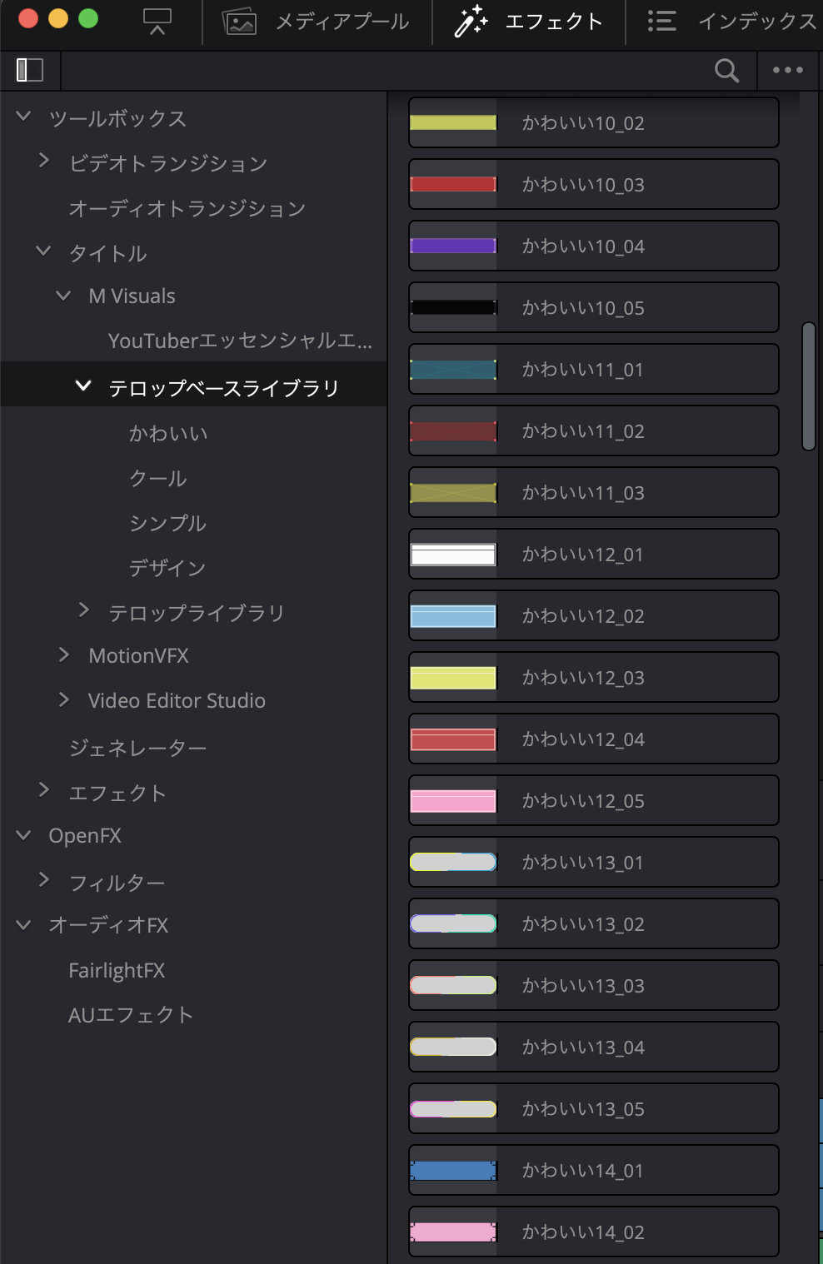
Task: Collapse the テロップベースライブラリ chevron
Action: [x=82, y=386]
